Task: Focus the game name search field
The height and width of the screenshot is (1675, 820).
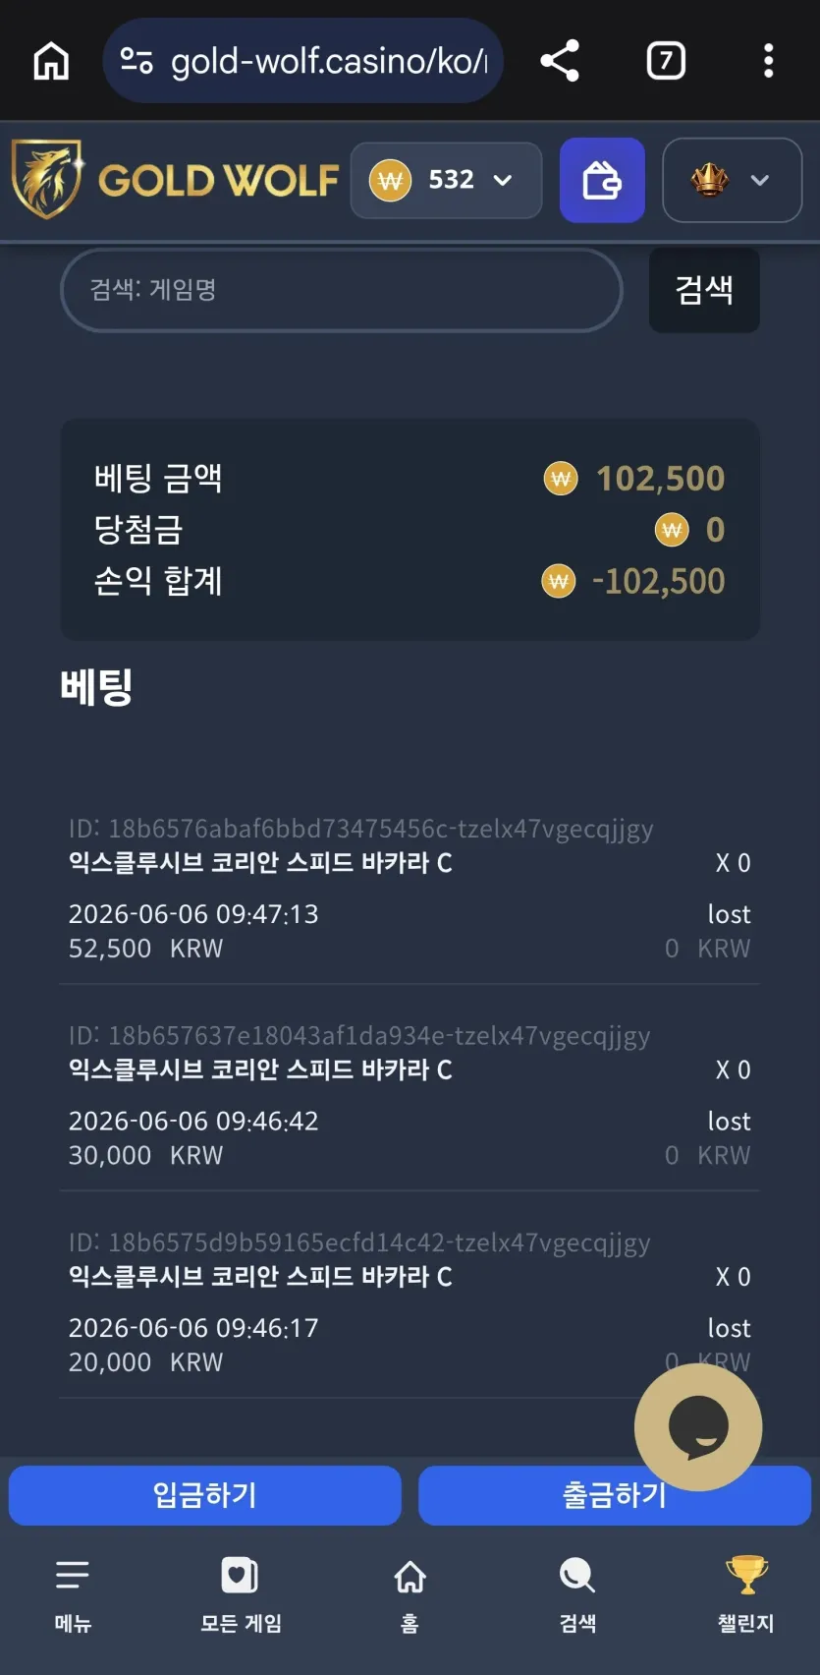Action: tap(342, 290)
